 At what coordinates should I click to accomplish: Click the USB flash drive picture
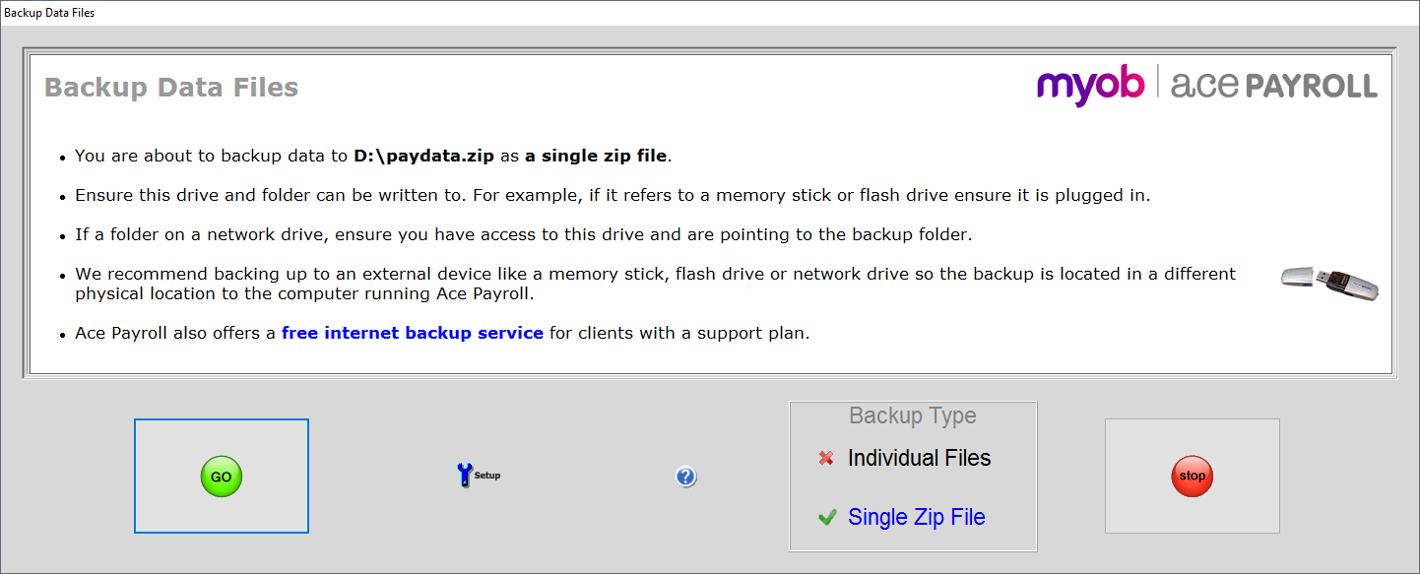pyautogui.click(x=1329, y=281)
